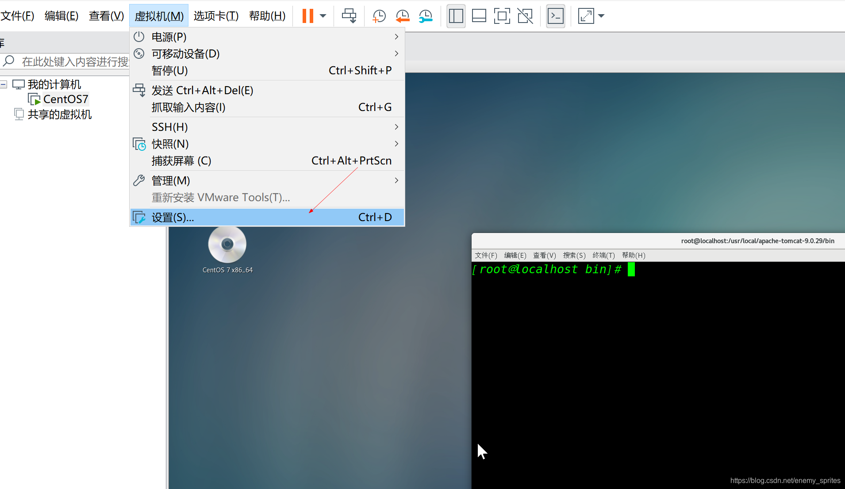Screen dimensions: 845x489
Task: Open 管理(M) submenu
Action: point(267,180)
